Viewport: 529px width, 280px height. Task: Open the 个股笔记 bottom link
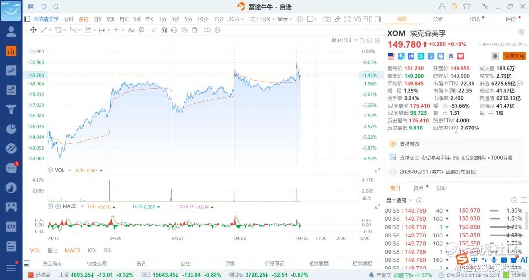[x=274, y=263]
